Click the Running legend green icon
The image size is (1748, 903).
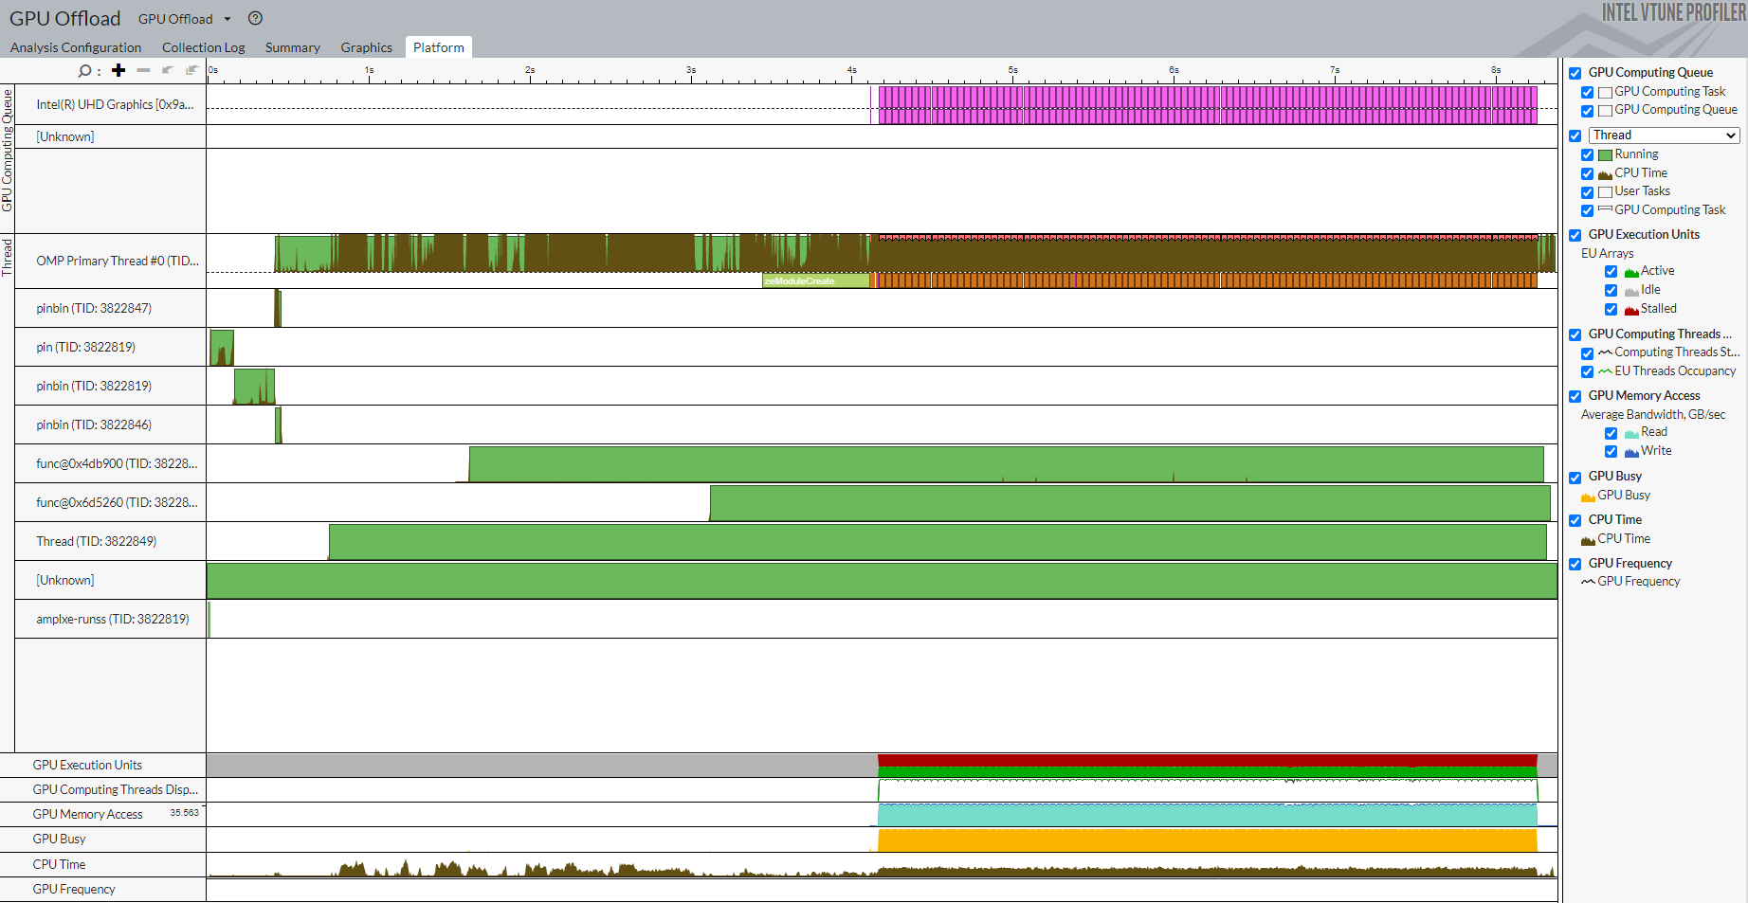pos(1605,154)
